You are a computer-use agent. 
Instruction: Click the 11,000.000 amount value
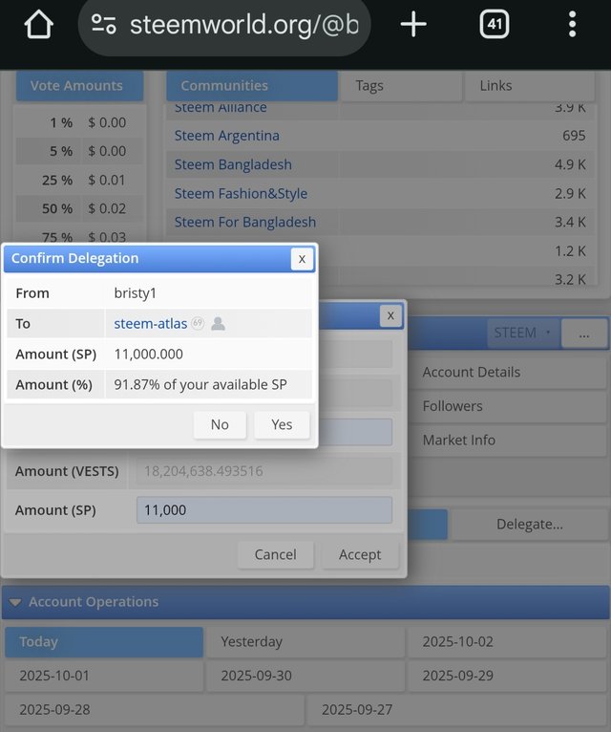pos(148,355)
